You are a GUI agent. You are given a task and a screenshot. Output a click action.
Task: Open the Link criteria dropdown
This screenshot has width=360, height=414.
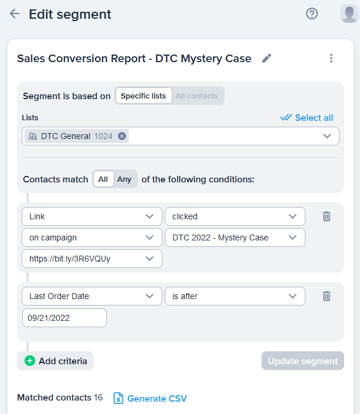pos(92,216)
